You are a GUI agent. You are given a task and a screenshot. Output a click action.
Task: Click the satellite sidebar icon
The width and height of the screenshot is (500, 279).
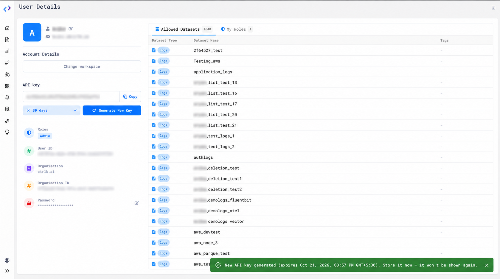(7, 121)
